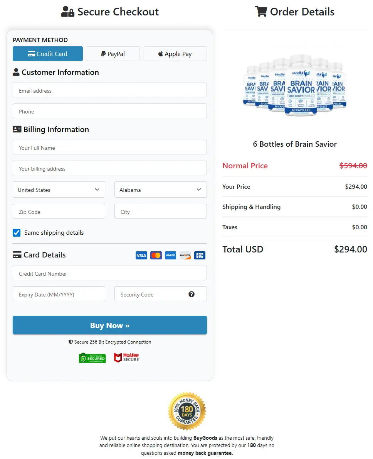
Task: Select the Credit Card payment tab
Action: click(x=47, y=54)
